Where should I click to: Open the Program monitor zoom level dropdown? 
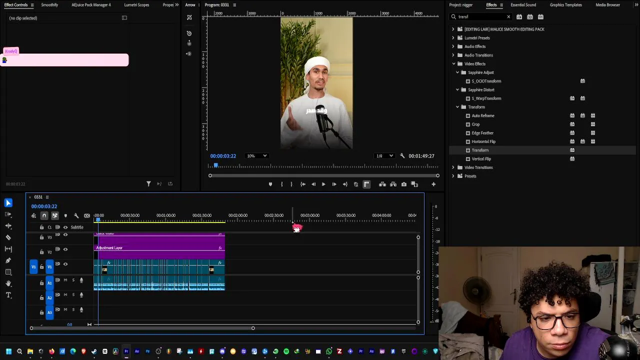[x=258, y=156]
